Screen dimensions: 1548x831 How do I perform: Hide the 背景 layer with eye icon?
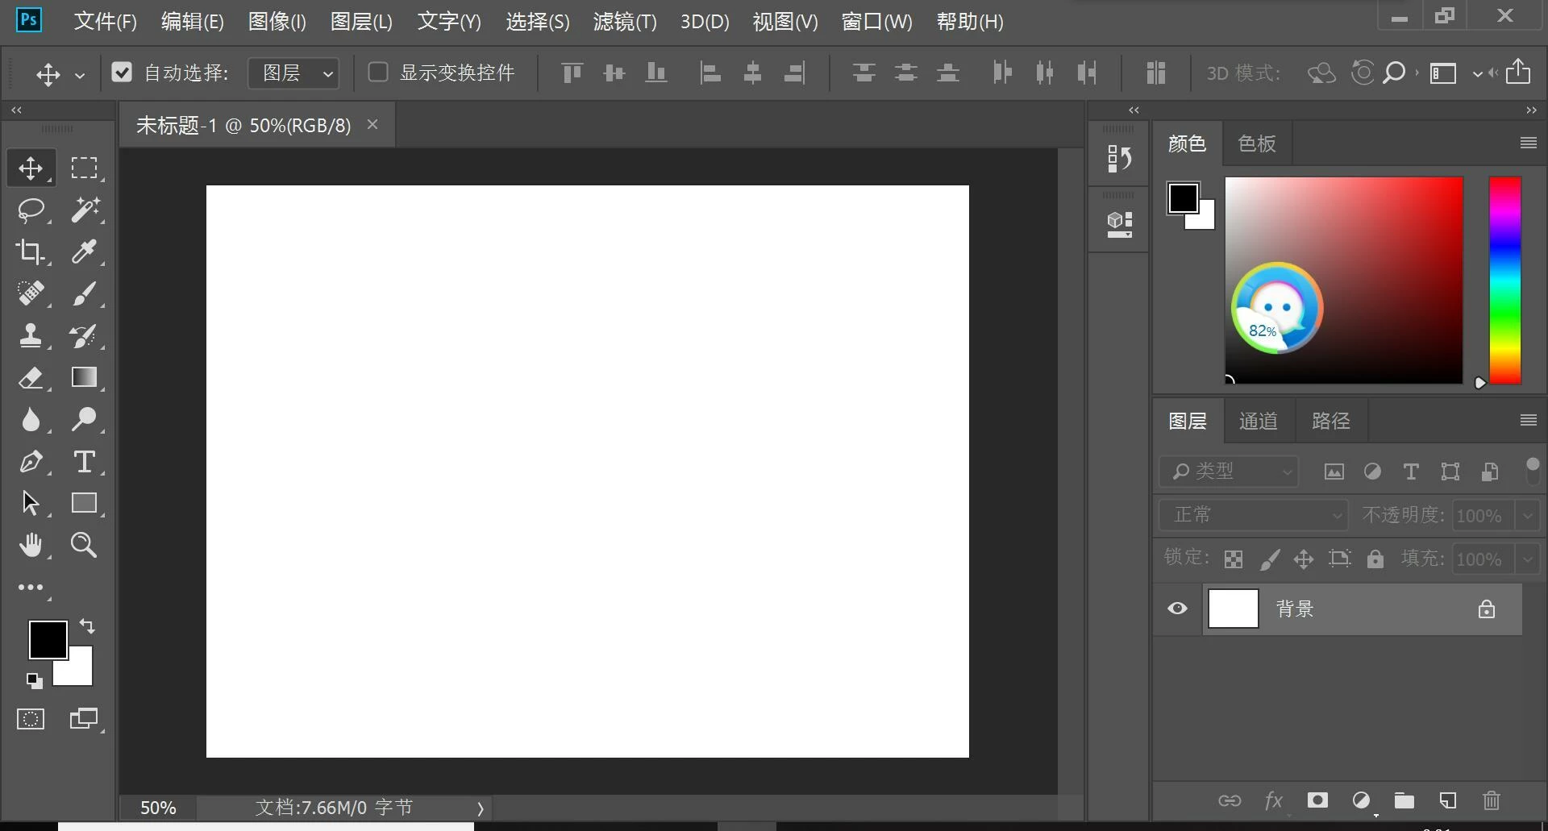[x=1178, y=609]
